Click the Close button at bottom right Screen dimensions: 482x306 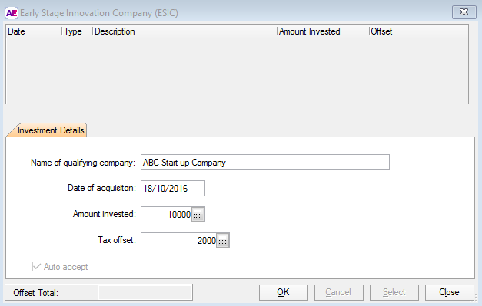[450, 292]
